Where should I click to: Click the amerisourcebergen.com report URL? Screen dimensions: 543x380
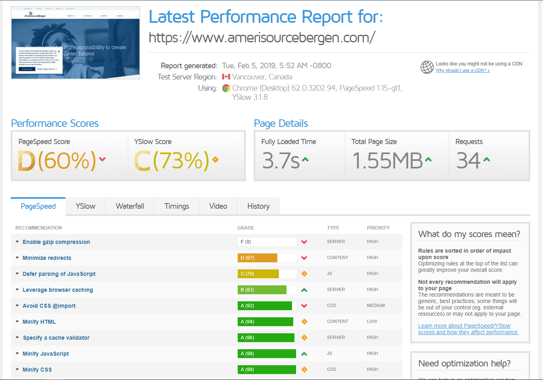pos(262,38)
